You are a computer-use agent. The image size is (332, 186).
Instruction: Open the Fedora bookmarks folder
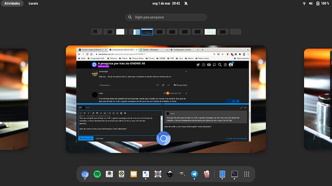pyautogui.click(x=123, y=59)
